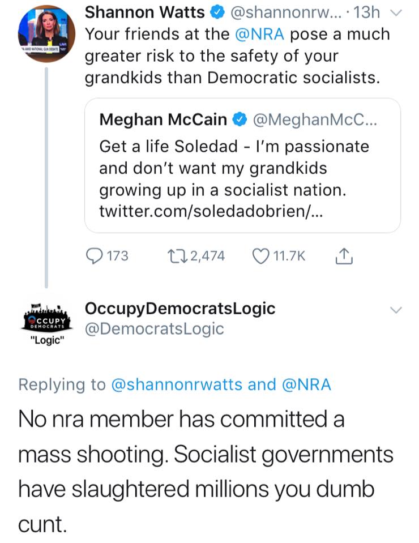This screenshot has height=543, width=419.
Task: Tap the share upload icon
Action: coord(344,256)
